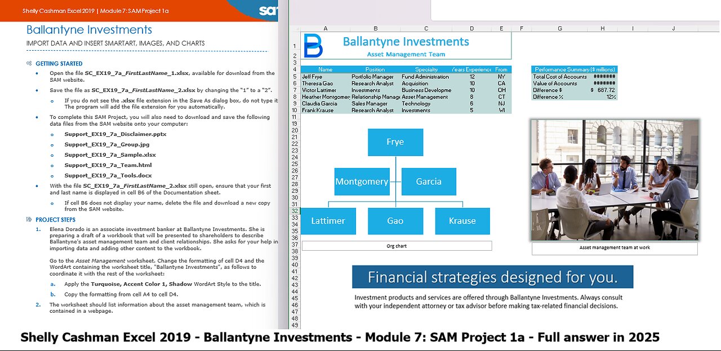Select the Gao SmartArt box
The width and height of the screenshot is (721, 351).
(x=395, y=221)
